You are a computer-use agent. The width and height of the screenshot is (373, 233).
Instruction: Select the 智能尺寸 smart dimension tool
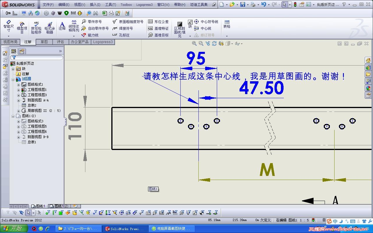(x=8, y=26)
